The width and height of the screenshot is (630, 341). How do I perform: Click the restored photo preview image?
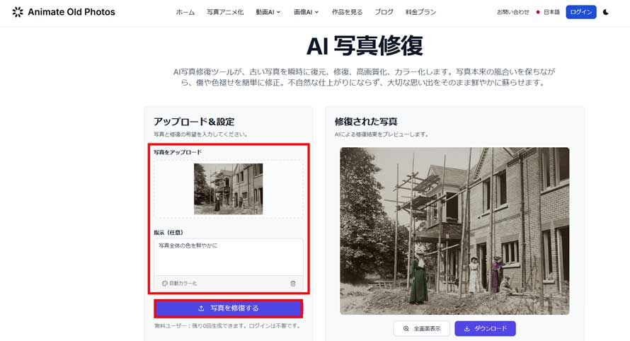click(454, 231)
